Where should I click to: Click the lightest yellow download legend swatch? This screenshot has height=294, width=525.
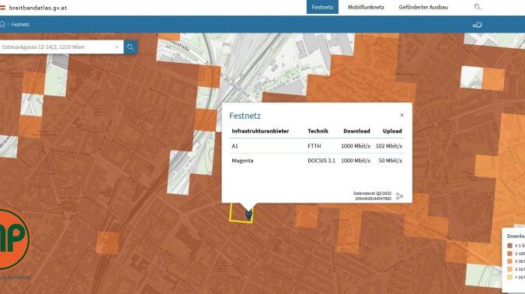[509, 277]
